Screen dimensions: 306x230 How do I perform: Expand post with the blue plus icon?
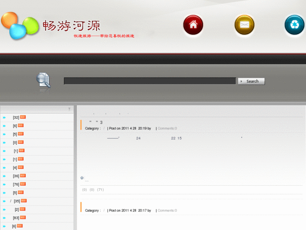click(x=82, y=178)
